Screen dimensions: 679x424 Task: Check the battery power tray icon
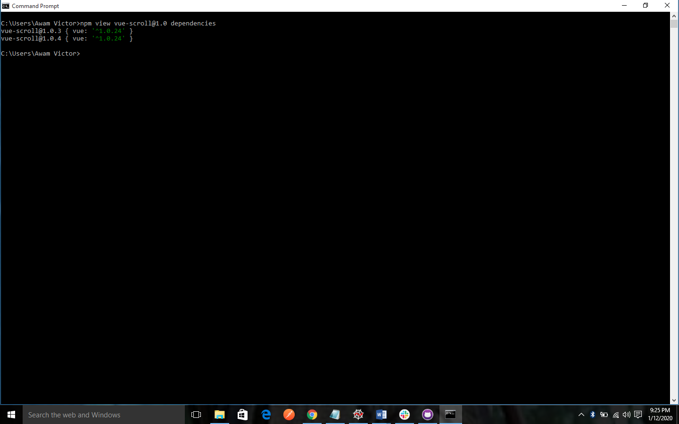[x=604, y=415]
